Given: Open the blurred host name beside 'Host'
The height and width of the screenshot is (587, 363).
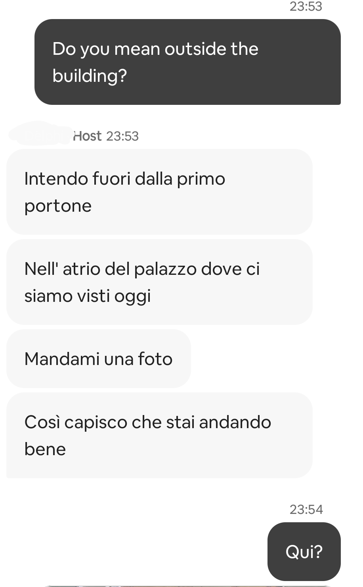Looking at the screenshot, I should 40,134.
